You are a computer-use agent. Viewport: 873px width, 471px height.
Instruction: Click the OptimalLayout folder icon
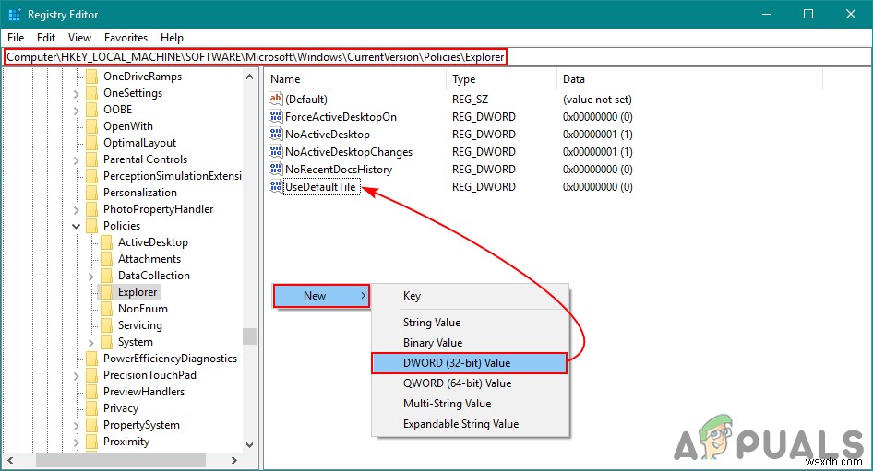92,143
